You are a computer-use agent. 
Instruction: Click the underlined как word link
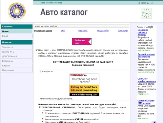click(x=95, y=108)
